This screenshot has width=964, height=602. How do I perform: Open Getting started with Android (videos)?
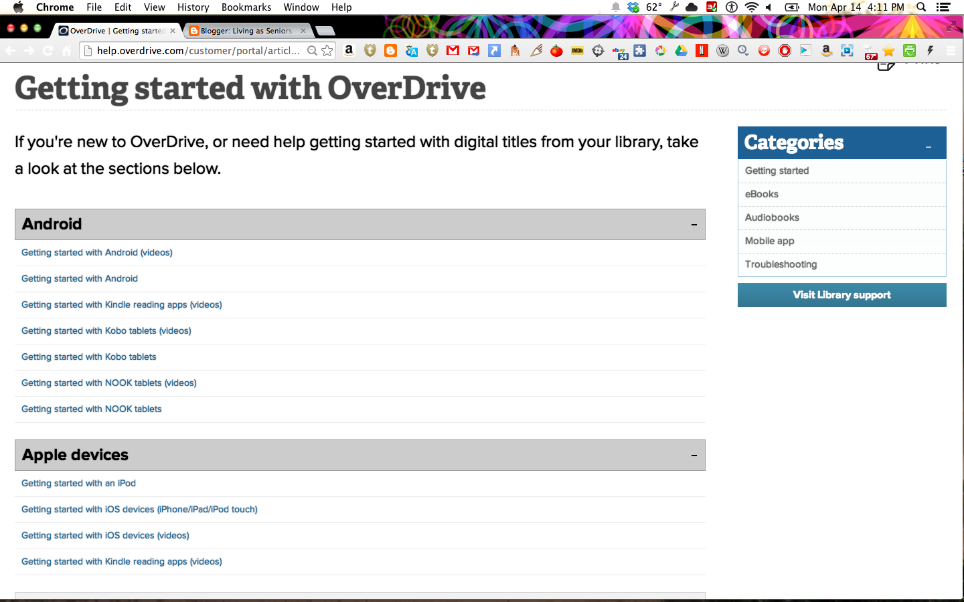97,253
